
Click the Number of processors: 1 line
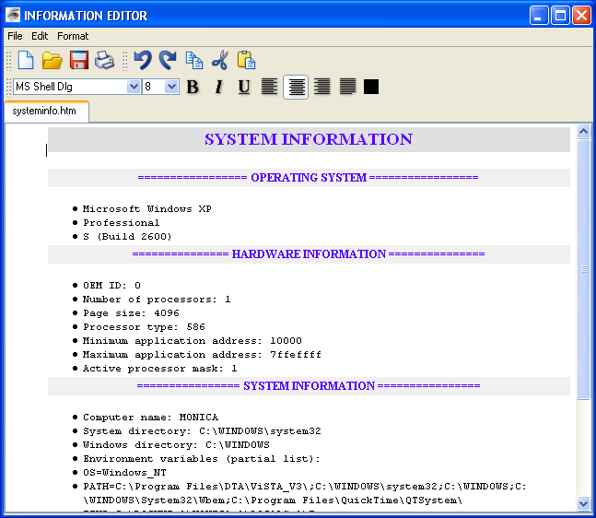[157, 300]
